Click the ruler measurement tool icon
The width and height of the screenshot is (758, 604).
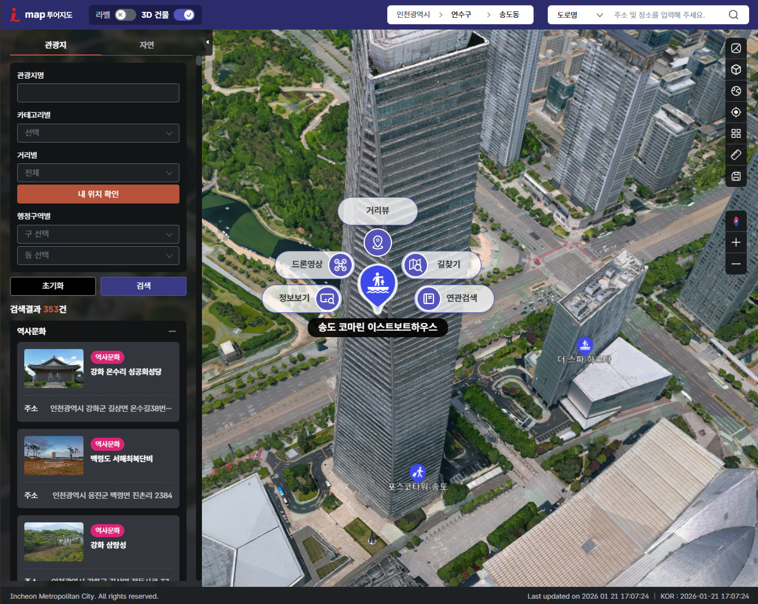tap(735, 155)
